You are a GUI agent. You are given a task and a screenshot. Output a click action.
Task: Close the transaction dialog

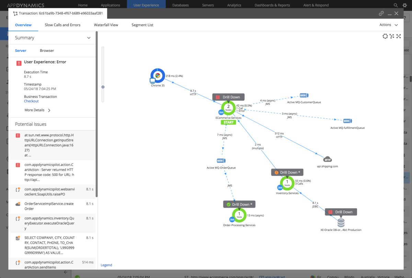pos(397,13)
